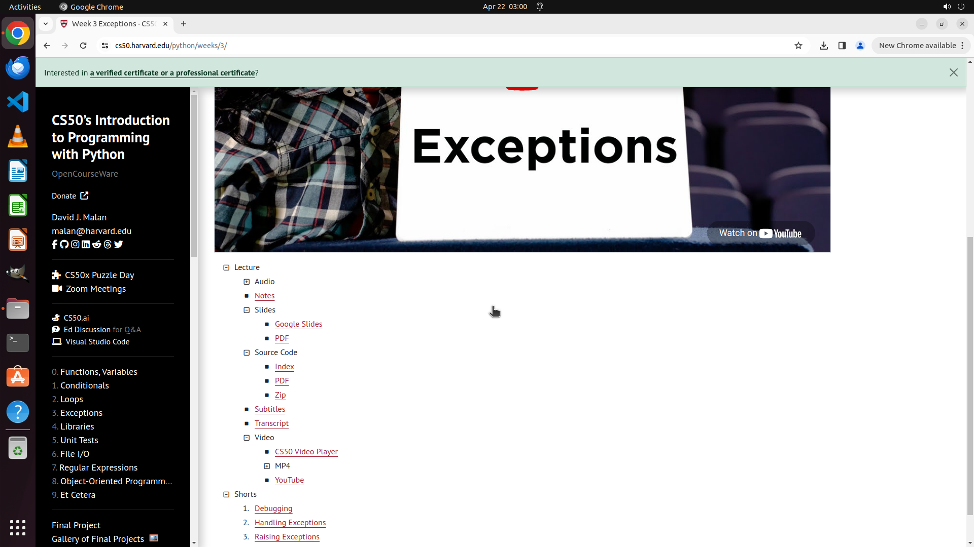Image resolution: width=974 pixels, height=547 pixels.
Task: Click the Twitter bird icon in sidebar
Action: coord(119,245)
